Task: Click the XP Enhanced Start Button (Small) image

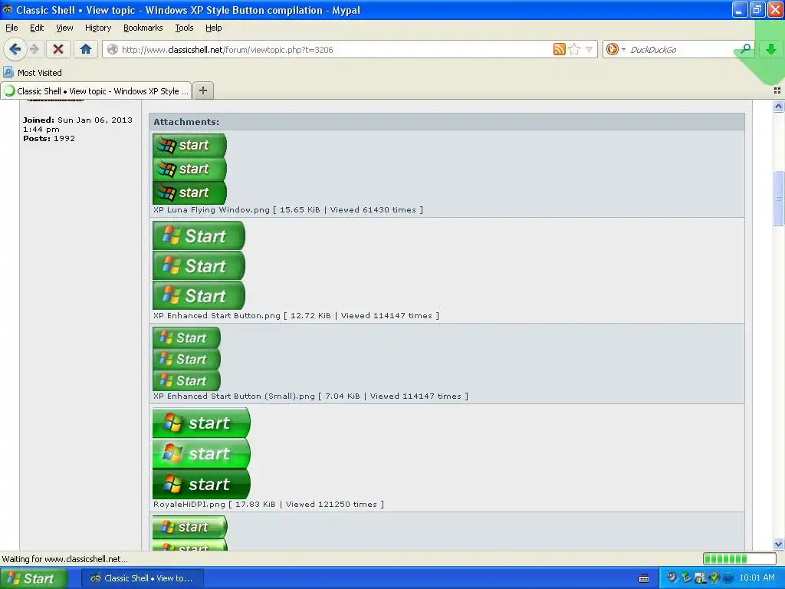Action: (x=186, y=359)
